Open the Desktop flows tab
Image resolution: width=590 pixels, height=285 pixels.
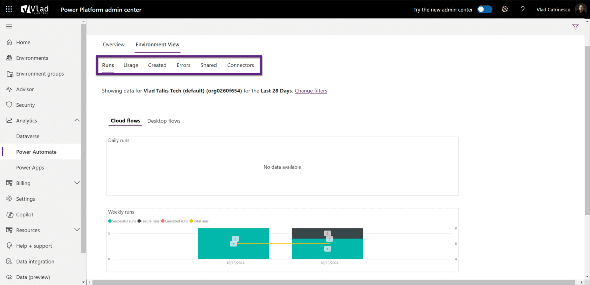[164, 121]
